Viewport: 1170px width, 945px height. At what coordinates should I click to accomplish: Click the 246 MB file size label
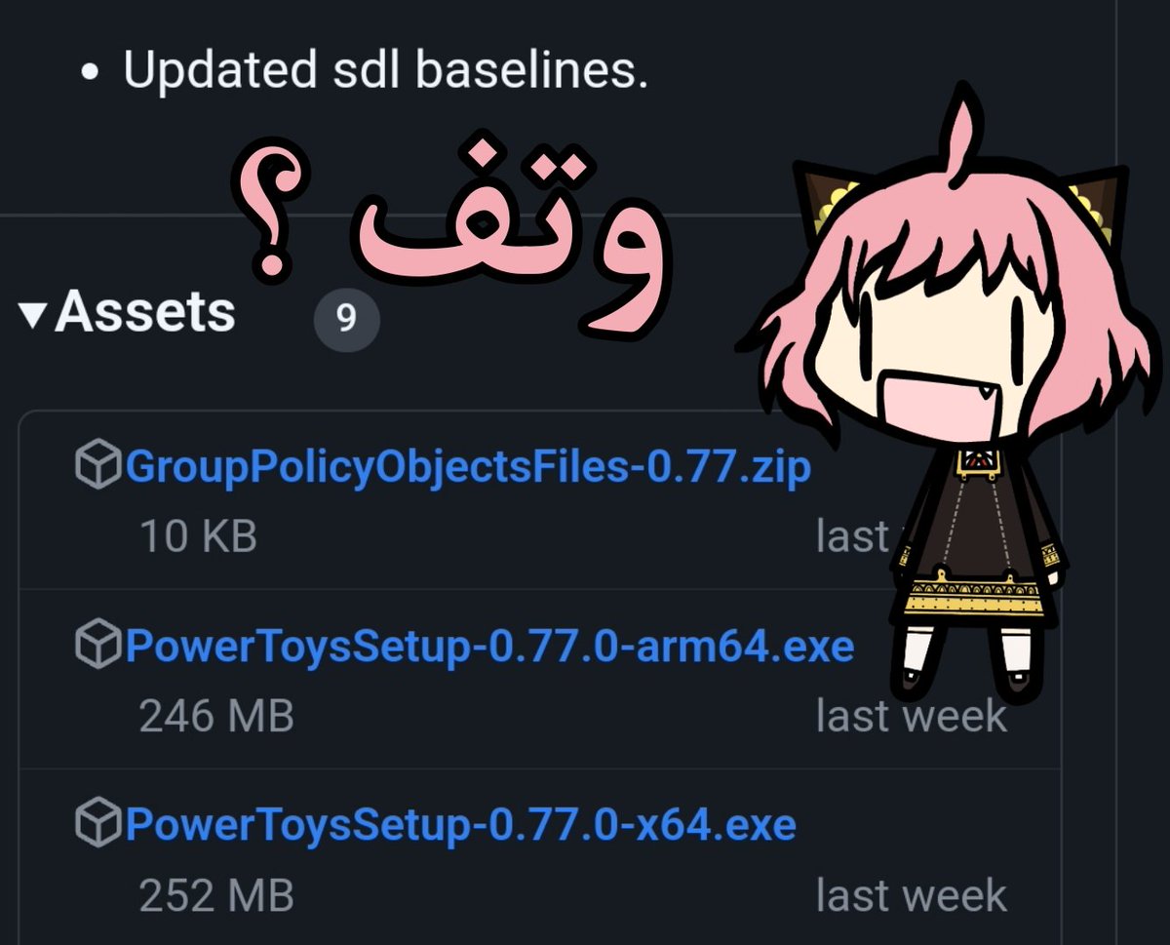pos(216,716)
